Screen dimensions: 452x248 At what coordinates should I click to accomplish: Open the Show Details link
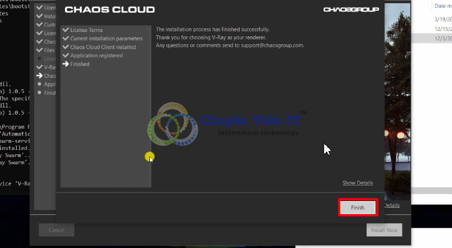pyautogui.click(x=357, y=183)
